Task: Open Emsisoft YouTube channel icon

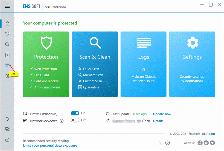Action: pos(206,143)
